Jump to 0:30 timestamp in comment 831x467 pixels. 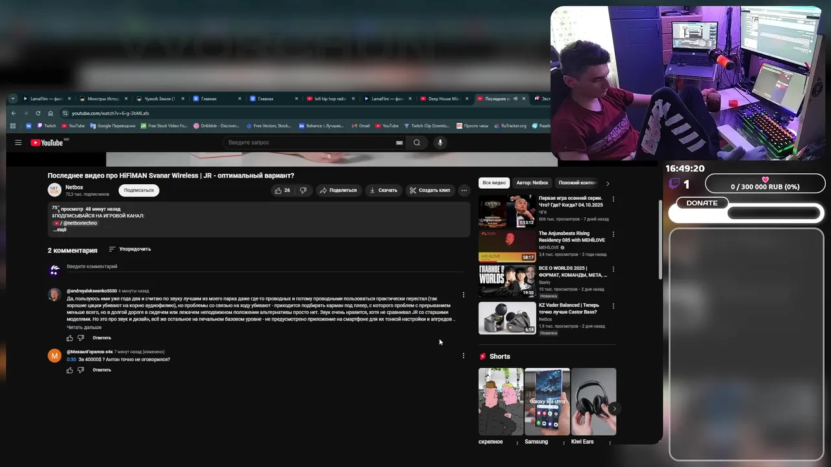(71, 359)
